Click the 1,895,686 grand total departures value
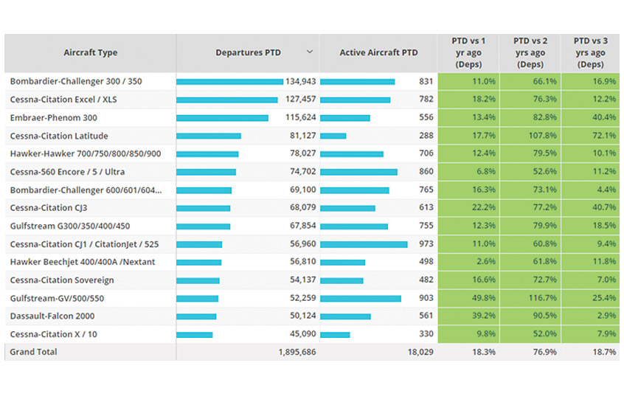 [x=297, y=353]
